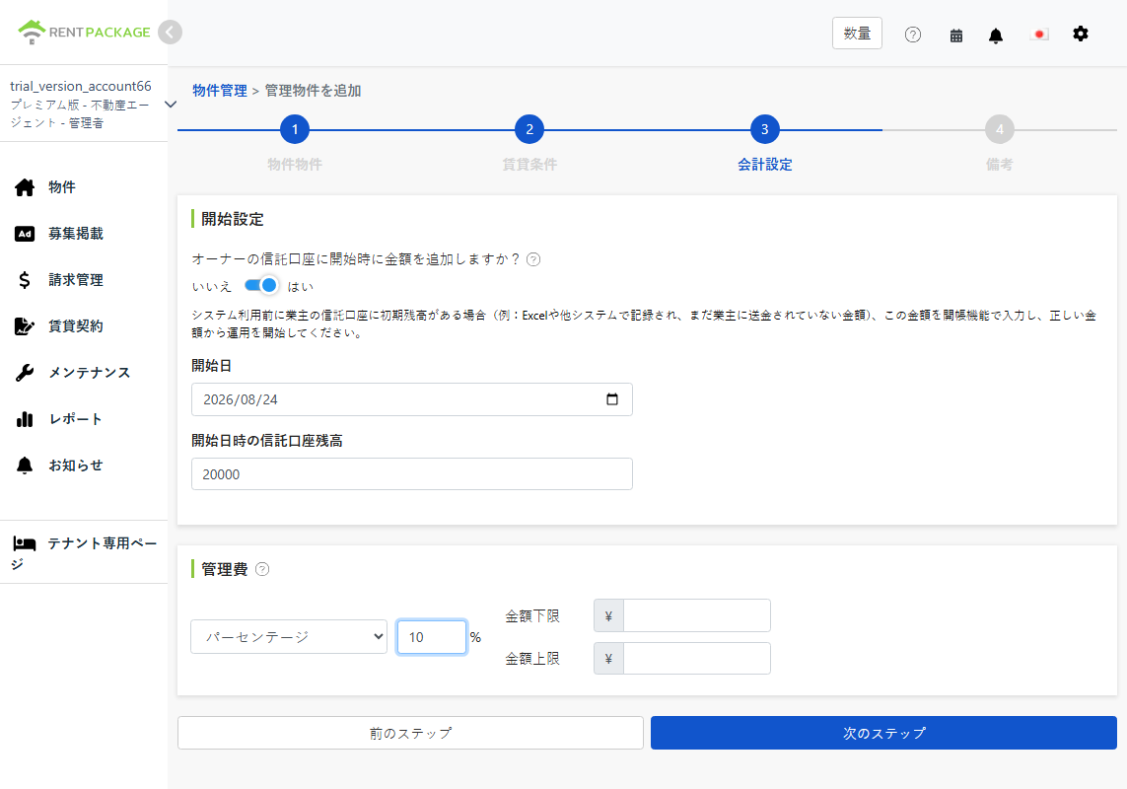Go to step 2 circle 賃貸条件
The width and height of the screenshot is (1127, 789).
tap(529, 129)
